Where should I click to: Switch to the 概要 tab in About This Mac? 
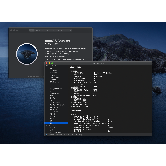click(32, 30)
